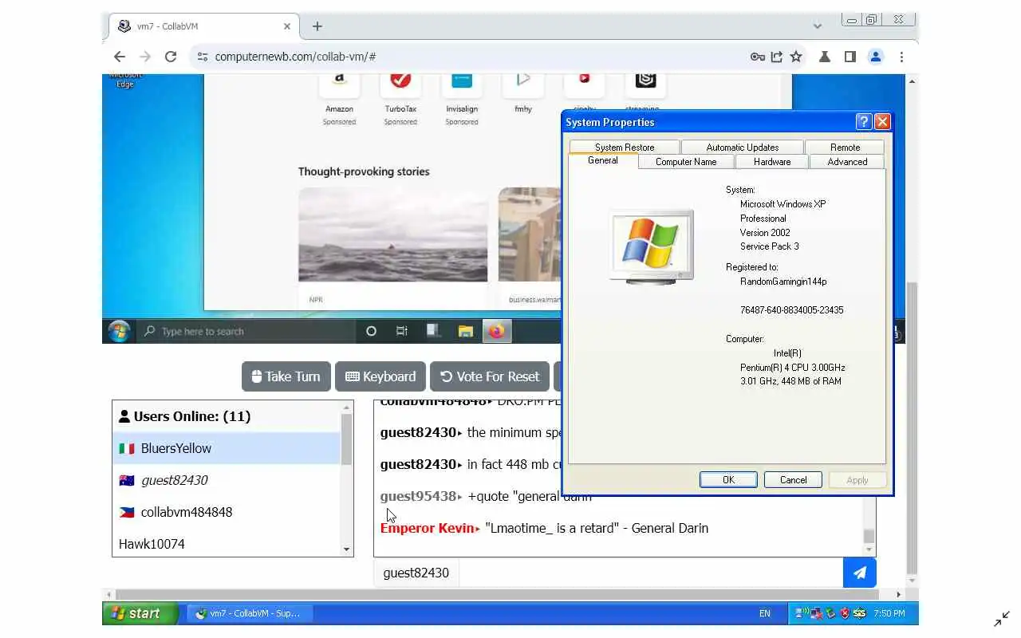The image size is (1021, 638).
Task: Click users list scrollbar up arrow
Action: (346, 408)
